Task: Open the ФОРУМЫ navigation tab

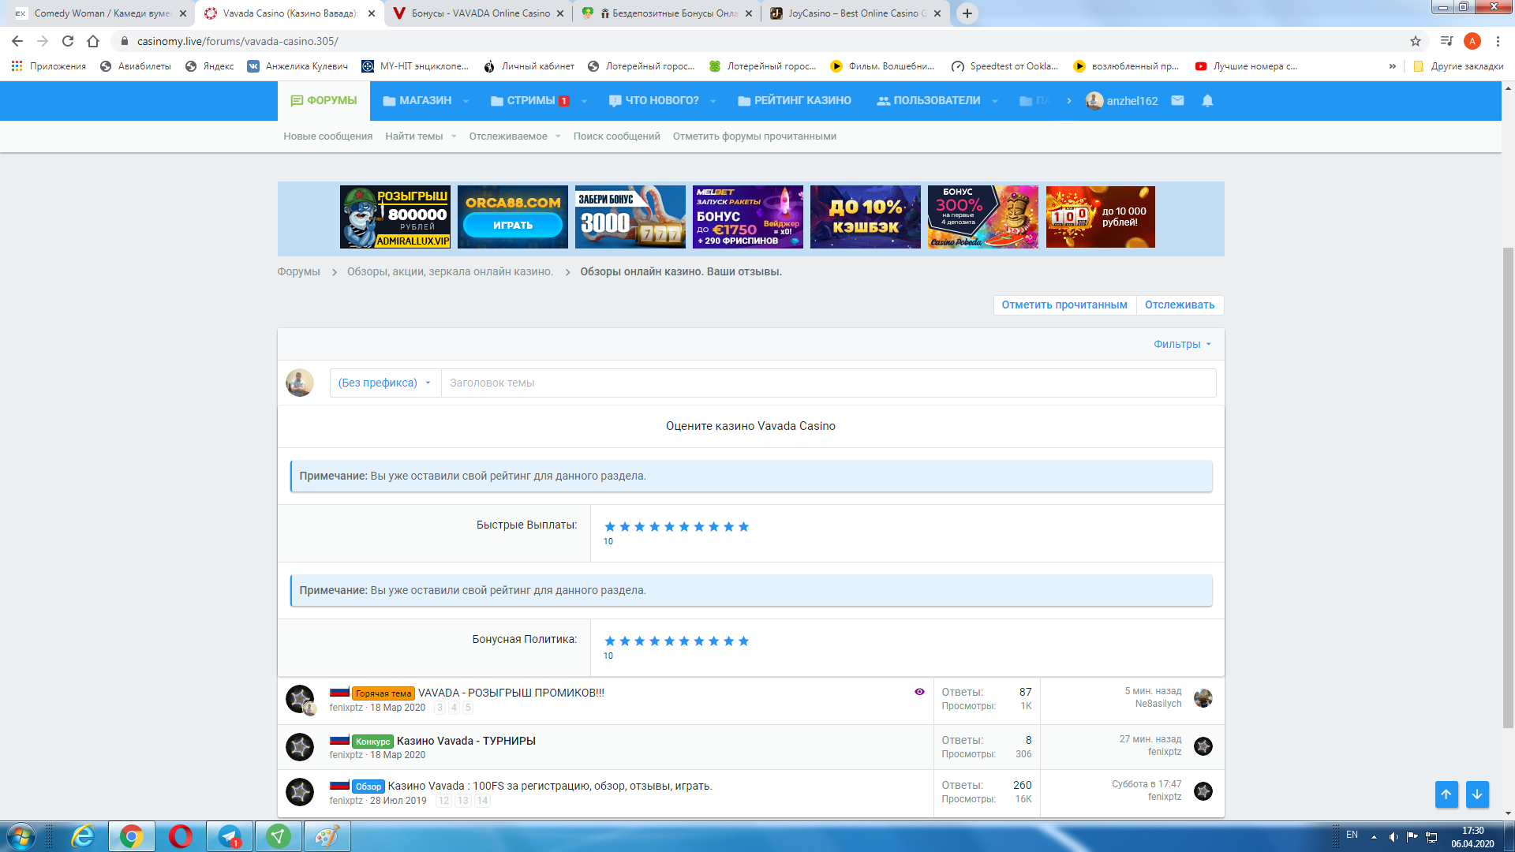Action: pyautogui.click(x=324, y=100)
